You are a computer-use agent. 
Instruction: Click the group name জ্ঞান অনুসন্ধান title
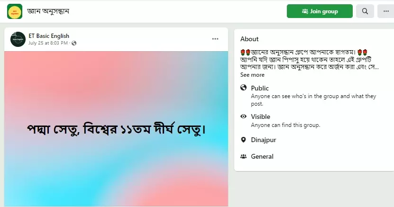(x=48, y=11)
